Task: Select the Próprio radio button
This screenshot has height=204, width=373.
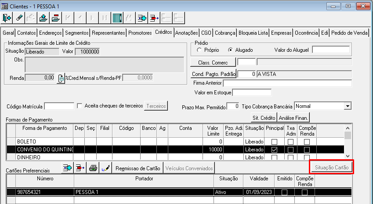Action: 199,50
